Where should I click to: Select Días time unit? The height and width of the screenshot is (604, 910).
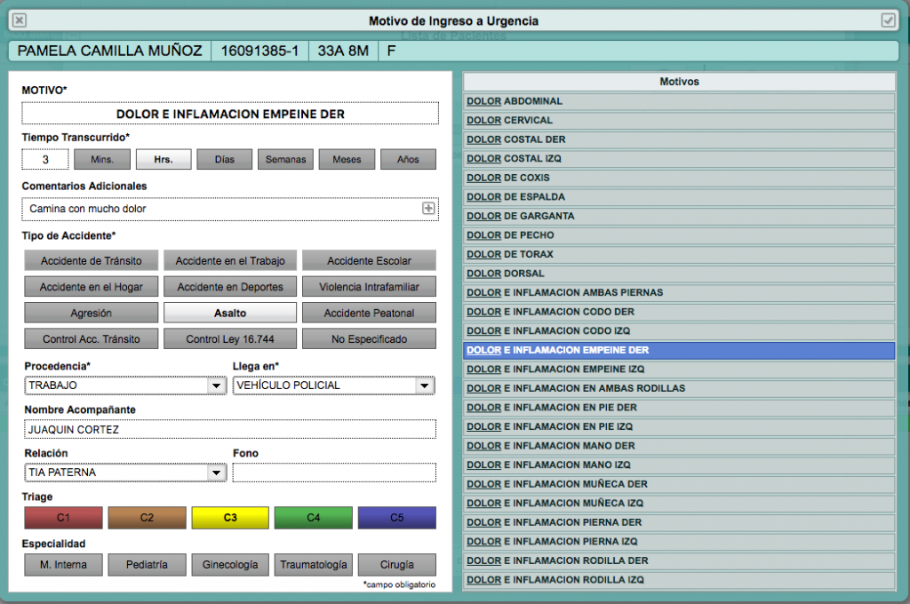225,159
